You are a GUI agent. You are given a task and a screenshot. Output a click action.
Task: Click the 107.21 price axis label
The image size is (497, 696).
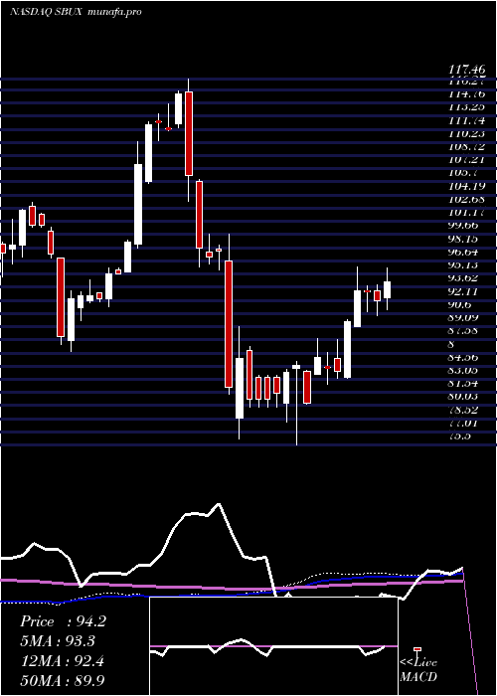coord(467,160)
